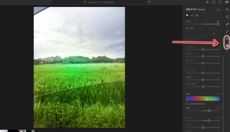Open the notifications bell icon
This screenshot has height=132, width=230.
click(x=207, y=2)
